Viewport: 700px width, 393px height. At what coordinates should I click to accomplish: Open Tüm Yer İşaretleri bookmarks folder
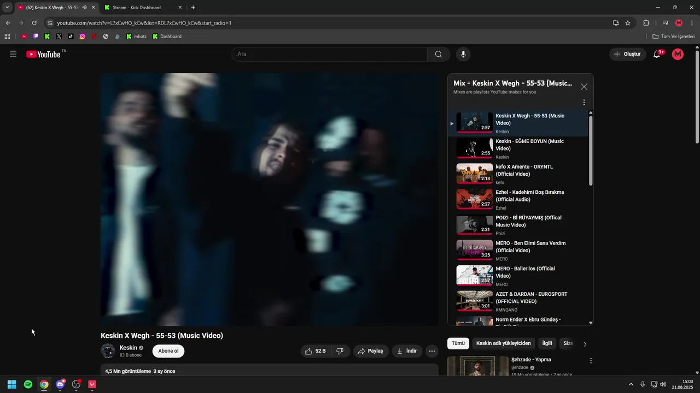674,37
